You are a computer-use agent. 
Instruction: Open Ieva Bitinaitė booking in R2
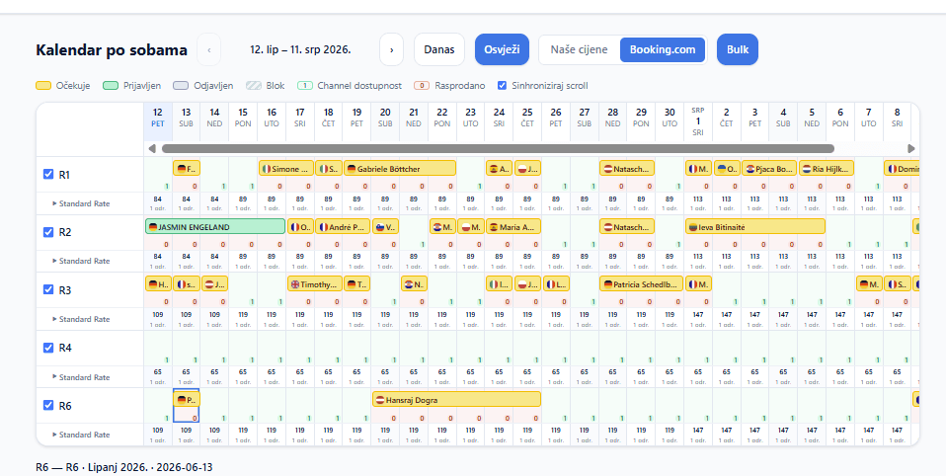(755, 226)
